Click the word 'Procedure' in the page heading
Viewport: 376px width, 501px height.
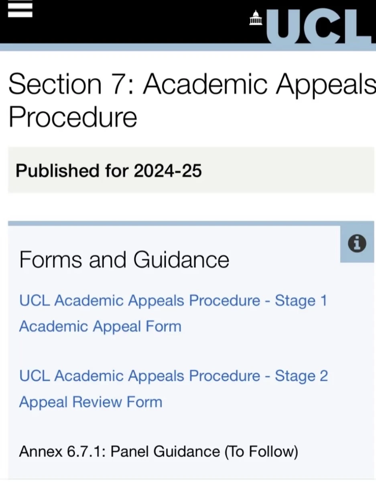pyautogui.click(x=73, y=117)
